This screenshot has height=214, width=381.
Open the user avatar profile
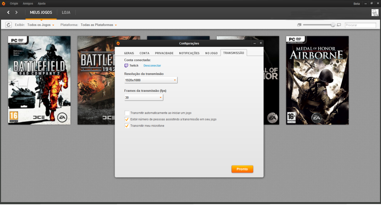pos(375,12)
